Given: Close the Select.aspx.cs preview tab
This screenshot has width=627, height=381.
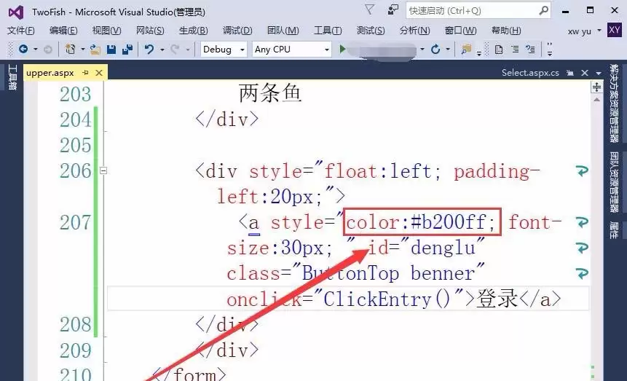Looking at the screenshot, I should click(x=585, y=73).
